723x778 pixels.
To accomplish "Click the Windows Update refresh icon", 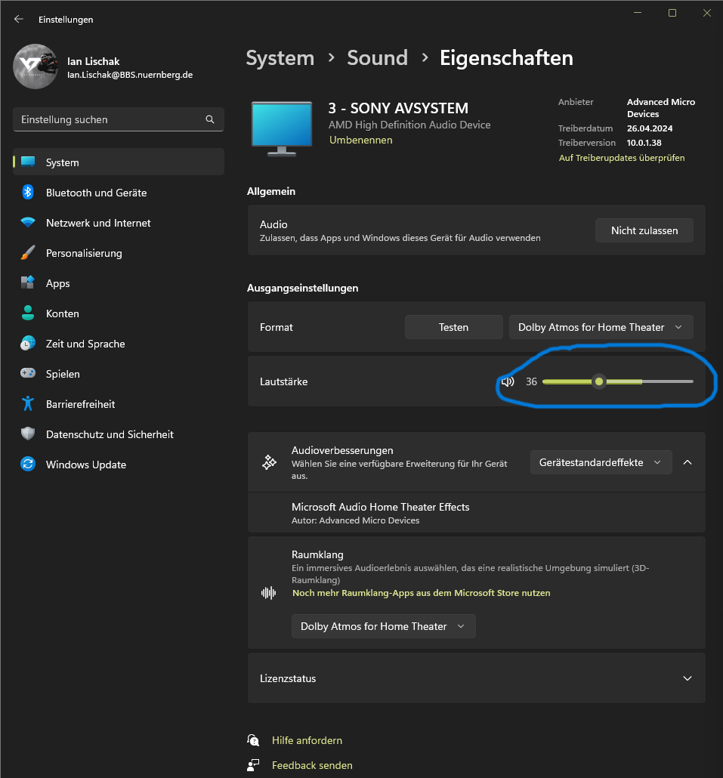I will (x=28, y=464).
